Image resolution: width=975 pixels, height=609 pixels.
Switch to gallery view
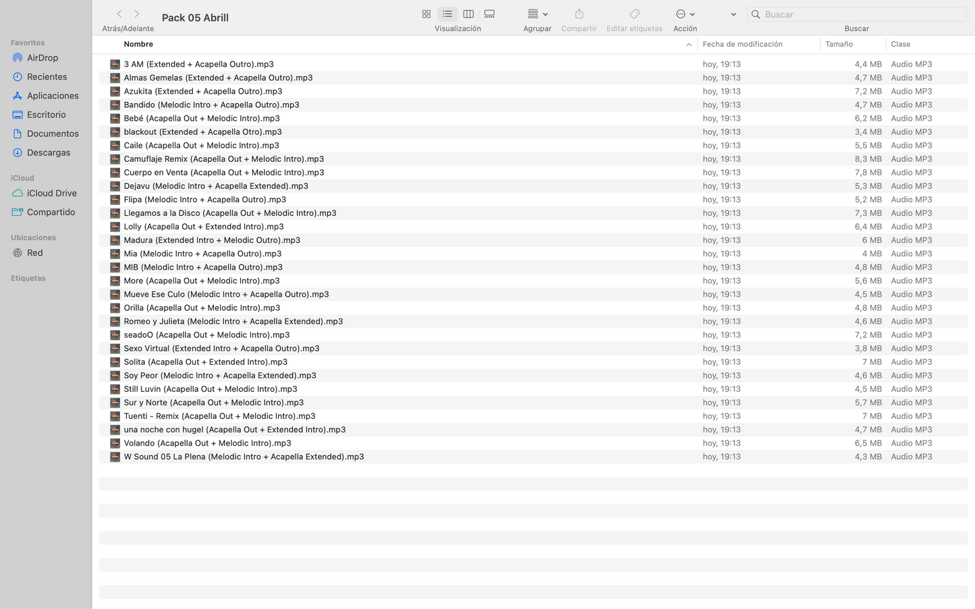pyautogui.click(x=489, y=14)
